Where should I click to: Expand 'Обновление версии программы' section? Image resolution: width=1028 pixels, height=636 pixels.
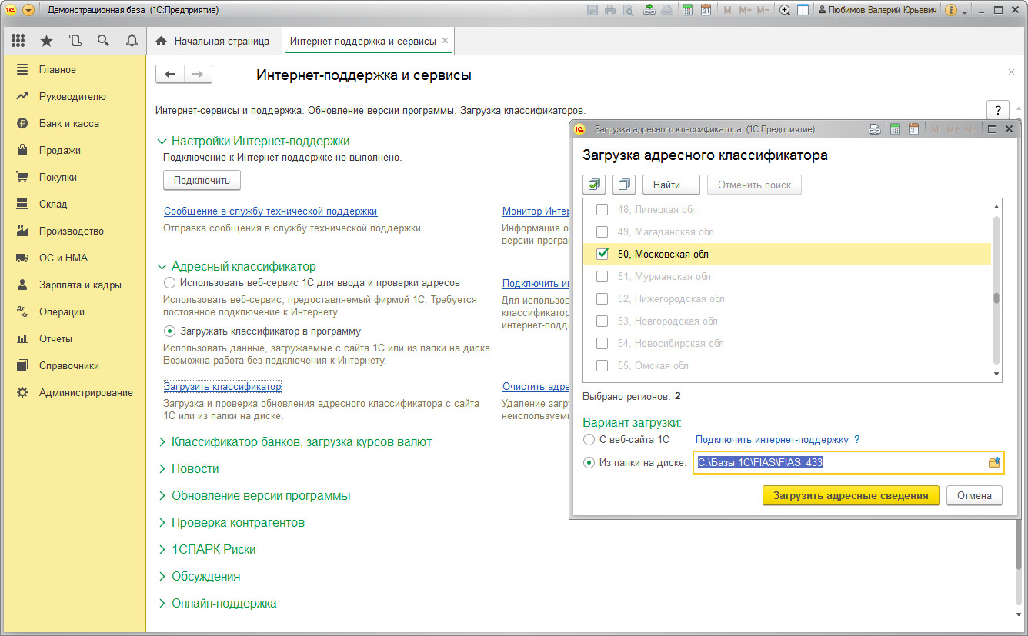tap(162, 496)
